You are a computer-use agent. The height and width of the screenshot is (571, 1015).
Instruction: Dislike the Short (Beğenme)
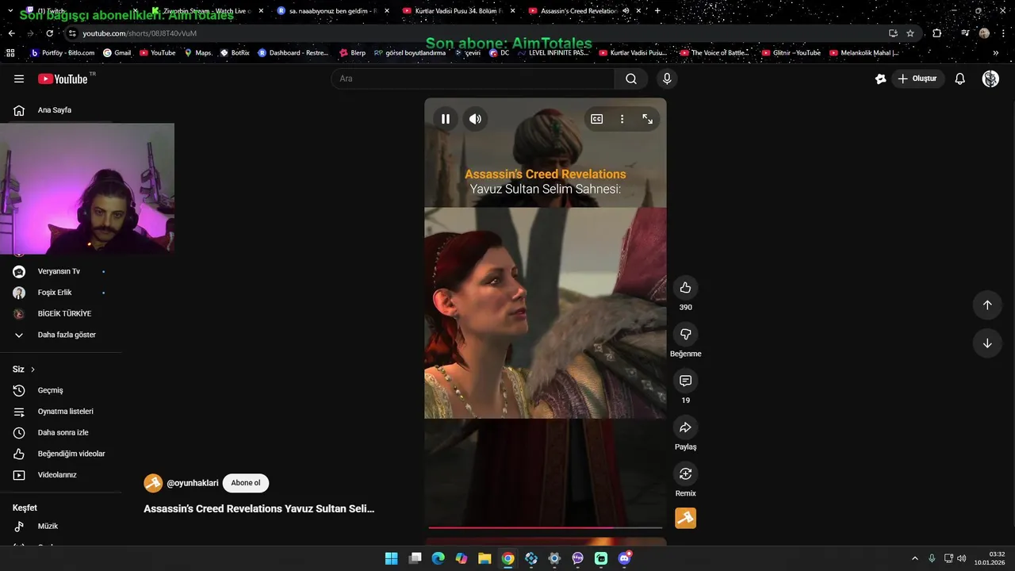point(686,334)
